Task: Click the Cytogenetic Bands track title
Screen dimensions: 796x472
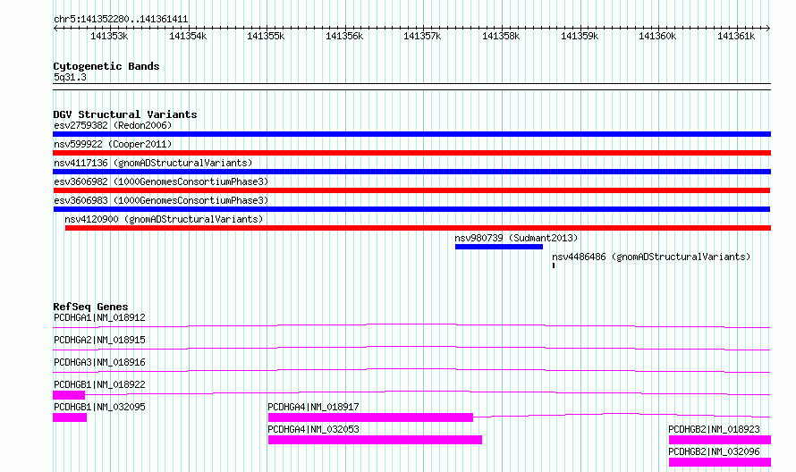Action: [x=106, y=66]
